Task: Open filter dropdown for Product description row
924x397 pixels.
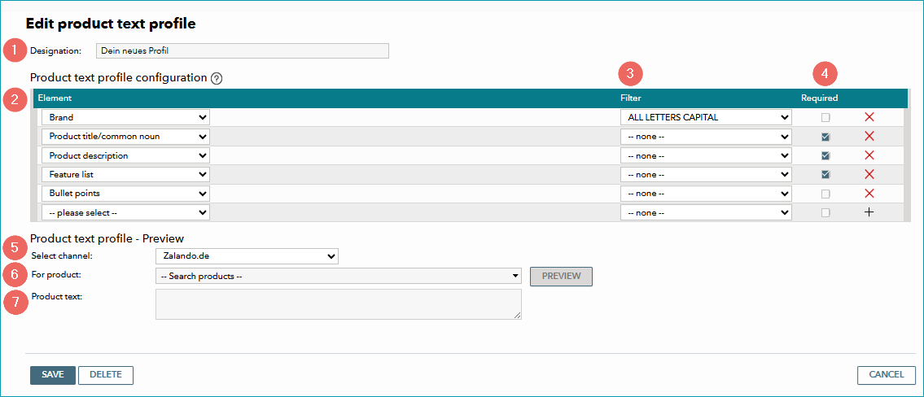Action: tap(706, 155)
